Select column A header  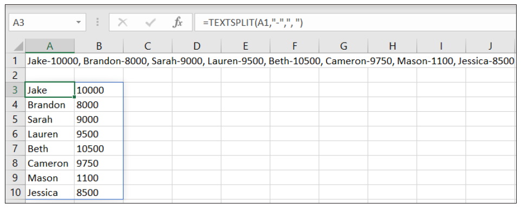click(49, 46)
